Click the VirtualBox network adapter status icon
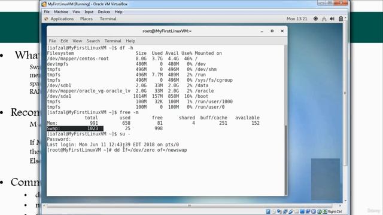 pyautogui.click(x=285, y=211)
